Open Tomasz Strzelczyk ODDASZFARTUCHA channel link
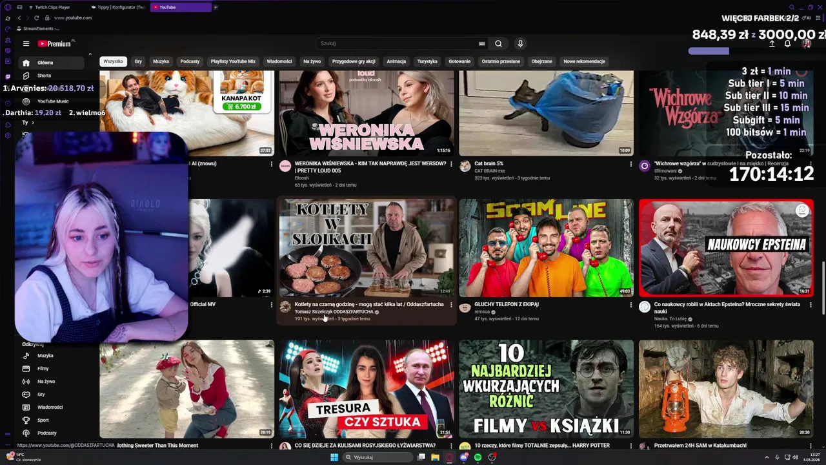 pyautogui.click(x=334, y=312)
